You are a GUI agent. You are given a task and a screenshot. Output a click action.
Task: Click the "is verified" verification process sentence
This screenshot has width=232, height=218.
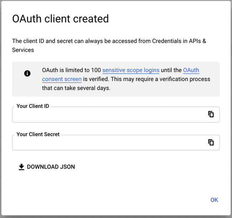click(x=146, y=79)
